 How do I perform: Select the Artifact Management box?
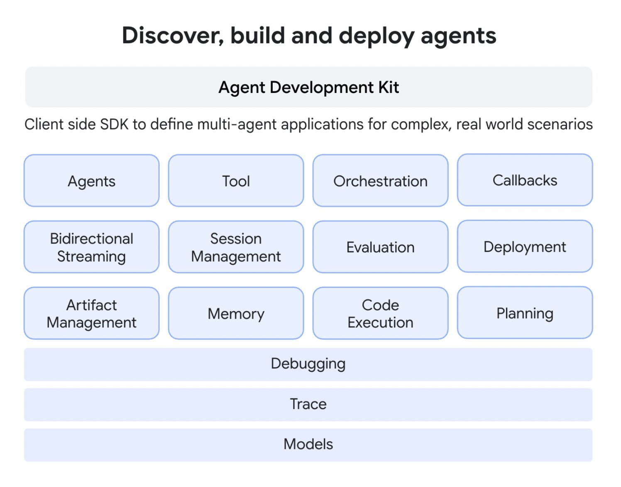pyautogui.click(x=92, y=314)
